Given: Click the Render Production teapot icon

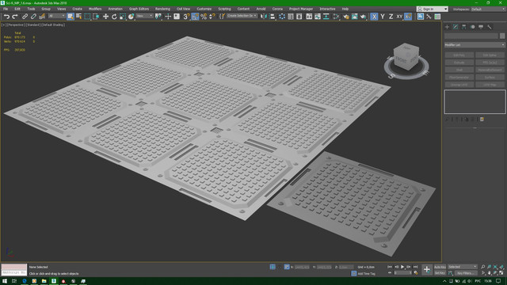Looking at the screenshot, I should (363, 17).
